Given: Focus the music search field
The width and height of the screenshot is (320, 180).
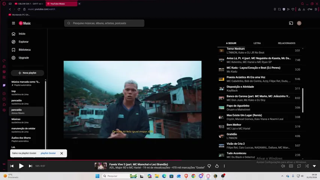Looking at the screenshot, I should click(x=104, y=23).
